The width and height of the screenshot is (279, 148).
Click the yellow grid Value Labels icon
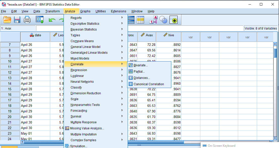click(140, 20)
